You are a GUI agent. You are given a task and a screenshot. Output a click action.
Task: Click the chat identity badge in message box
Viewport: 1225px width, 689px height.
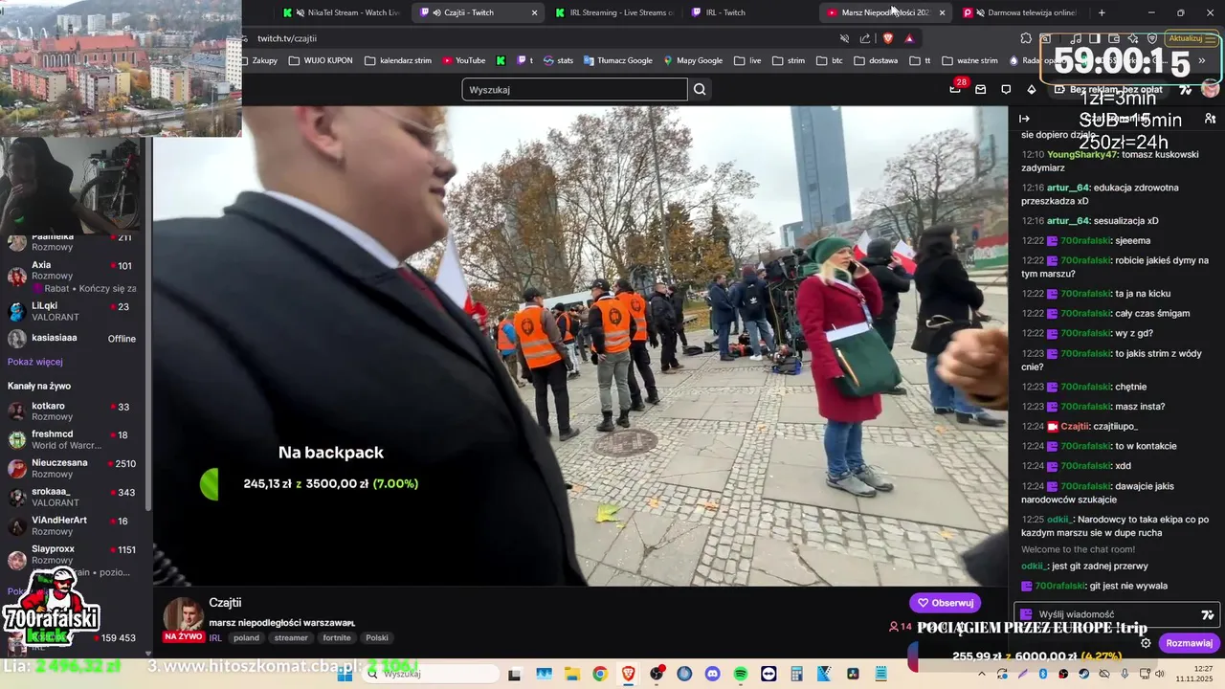pyautogui.click(x=1027, y=614)
